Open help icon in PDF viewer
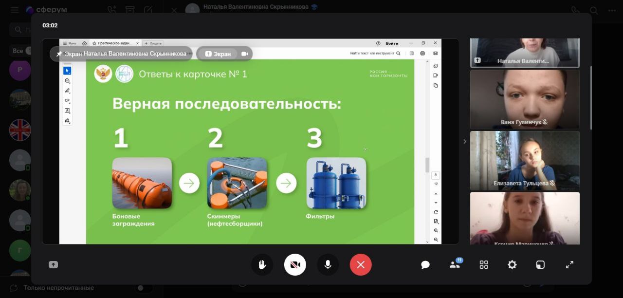Image resolution: width=623 pixels, height=298 pixels. pyautogui.click(x=378, y=43)
